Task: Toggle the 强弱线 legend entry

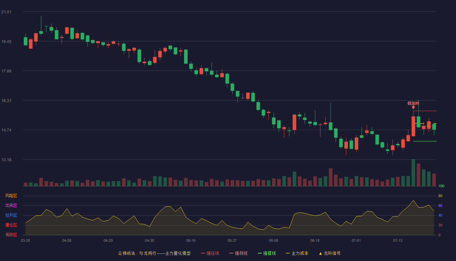Action: [x=238, y=253]
